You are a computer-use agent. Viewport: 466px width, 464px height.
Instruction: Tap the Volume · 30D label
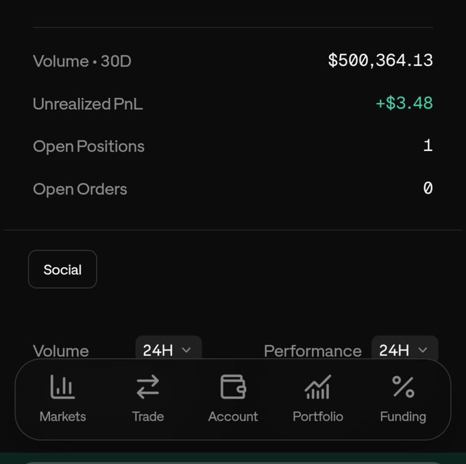pos(82,61)
